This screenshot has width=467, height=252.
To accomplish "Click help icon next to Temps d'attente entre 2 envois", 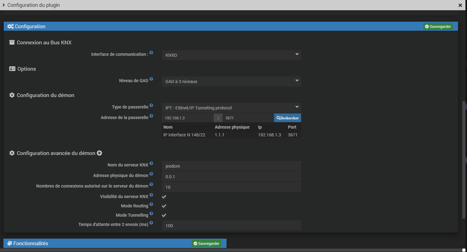I will (x=151, y=223).
